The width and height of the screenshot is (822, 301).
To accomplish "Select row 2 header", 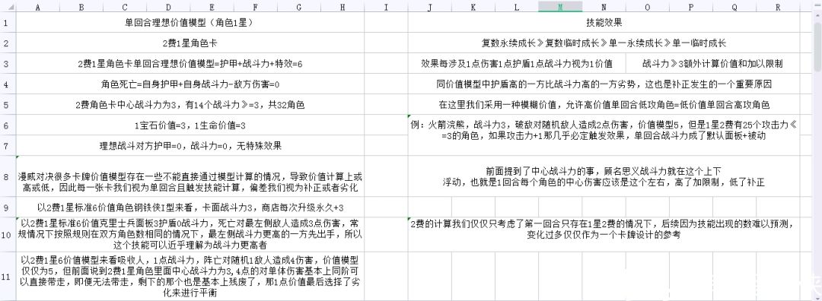I will pyautogui.click(x=8, y=43).
